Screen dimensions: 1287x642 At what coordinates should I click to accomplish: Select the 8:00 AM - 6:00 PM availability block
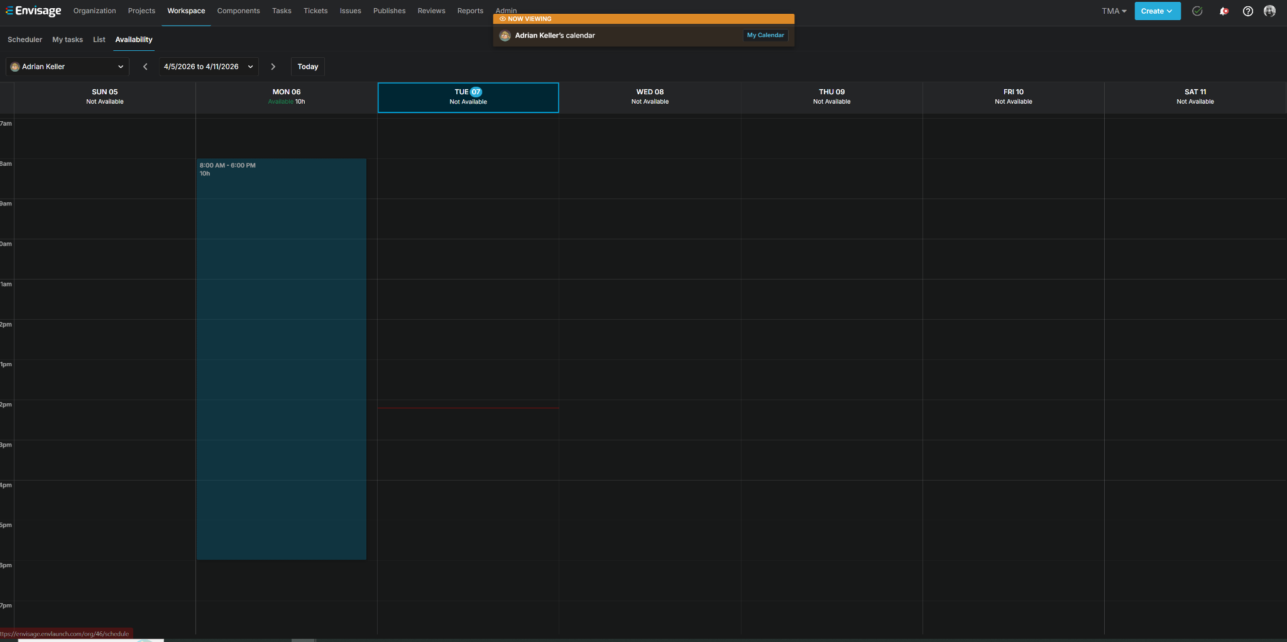282,359
